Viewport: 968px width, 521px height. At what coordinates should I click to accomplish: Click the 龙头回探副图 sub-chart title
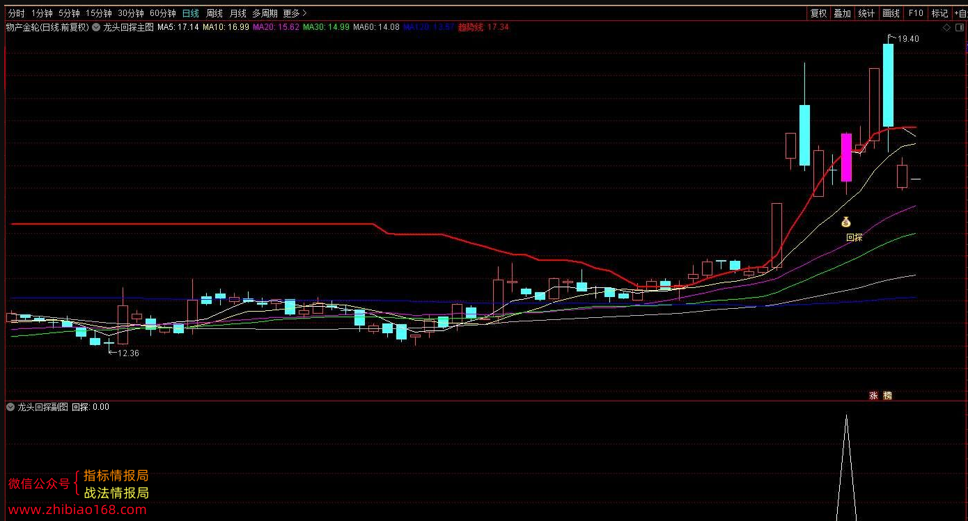tap(43, 407)
